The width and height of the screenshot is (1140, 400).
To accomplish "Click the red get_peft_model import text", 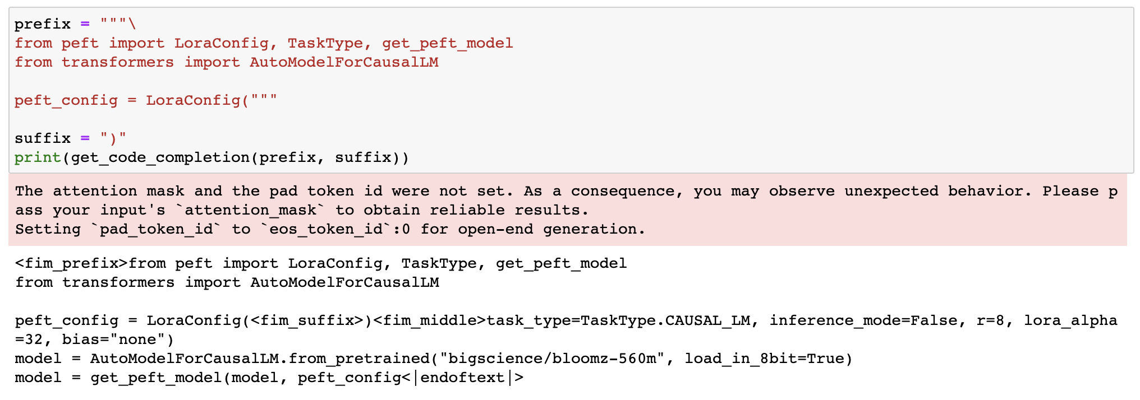I will coord(447,43).
